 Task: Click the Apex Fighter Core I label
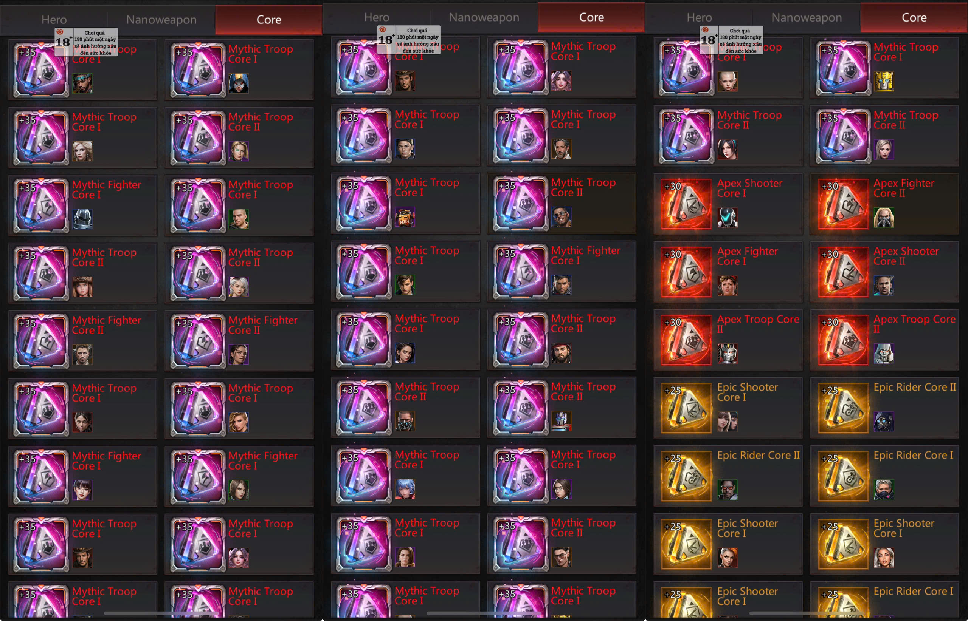747,256
